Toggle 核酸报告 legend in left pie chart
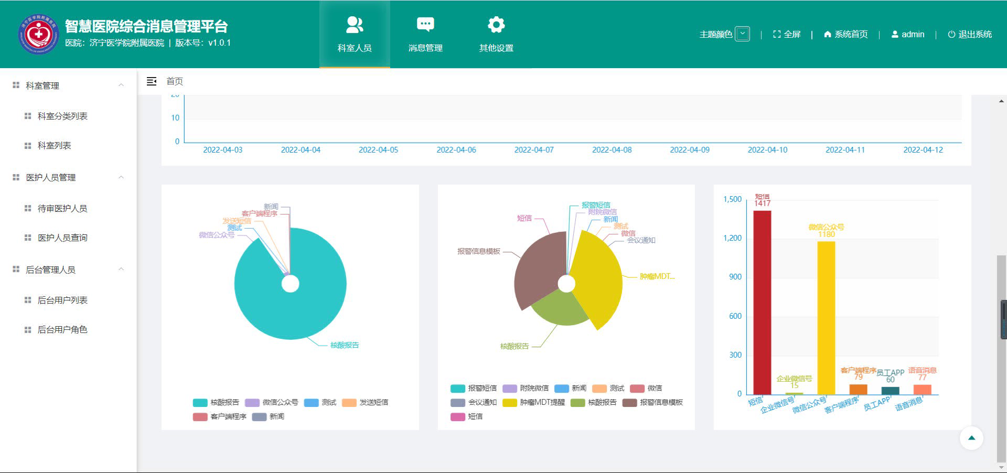The height and width of the screenshot is (473, 1007). point(216,403)
